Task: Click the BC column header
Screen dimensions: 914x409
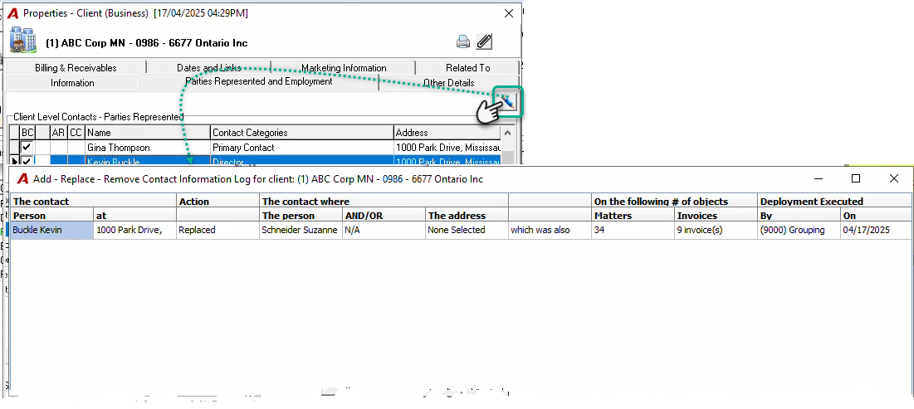Action: (27, 132)
